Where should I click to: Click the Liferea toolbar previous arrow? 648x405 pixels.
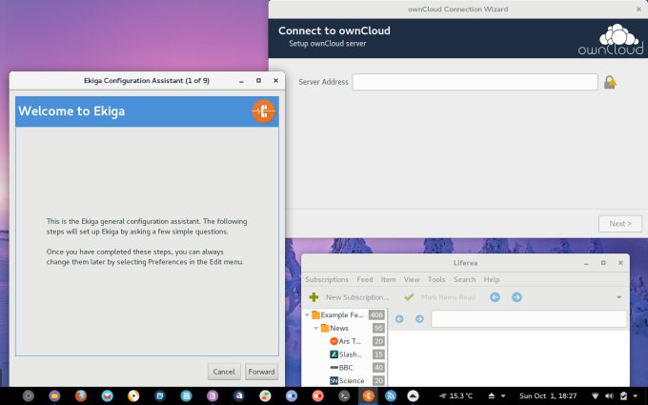click(x=495, y=297)
